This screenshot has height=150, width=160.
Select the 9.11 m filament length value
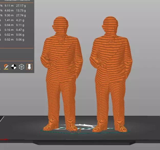coord(9,6)
